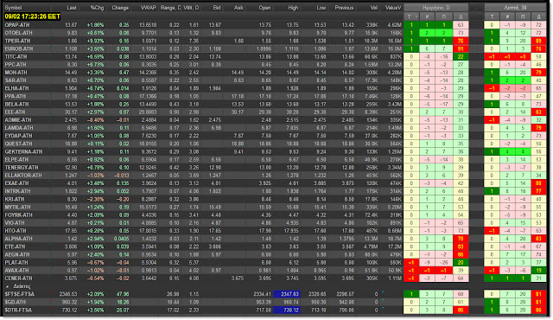Select the EUROB-ATH row symbol

click(x=19, y=48)
